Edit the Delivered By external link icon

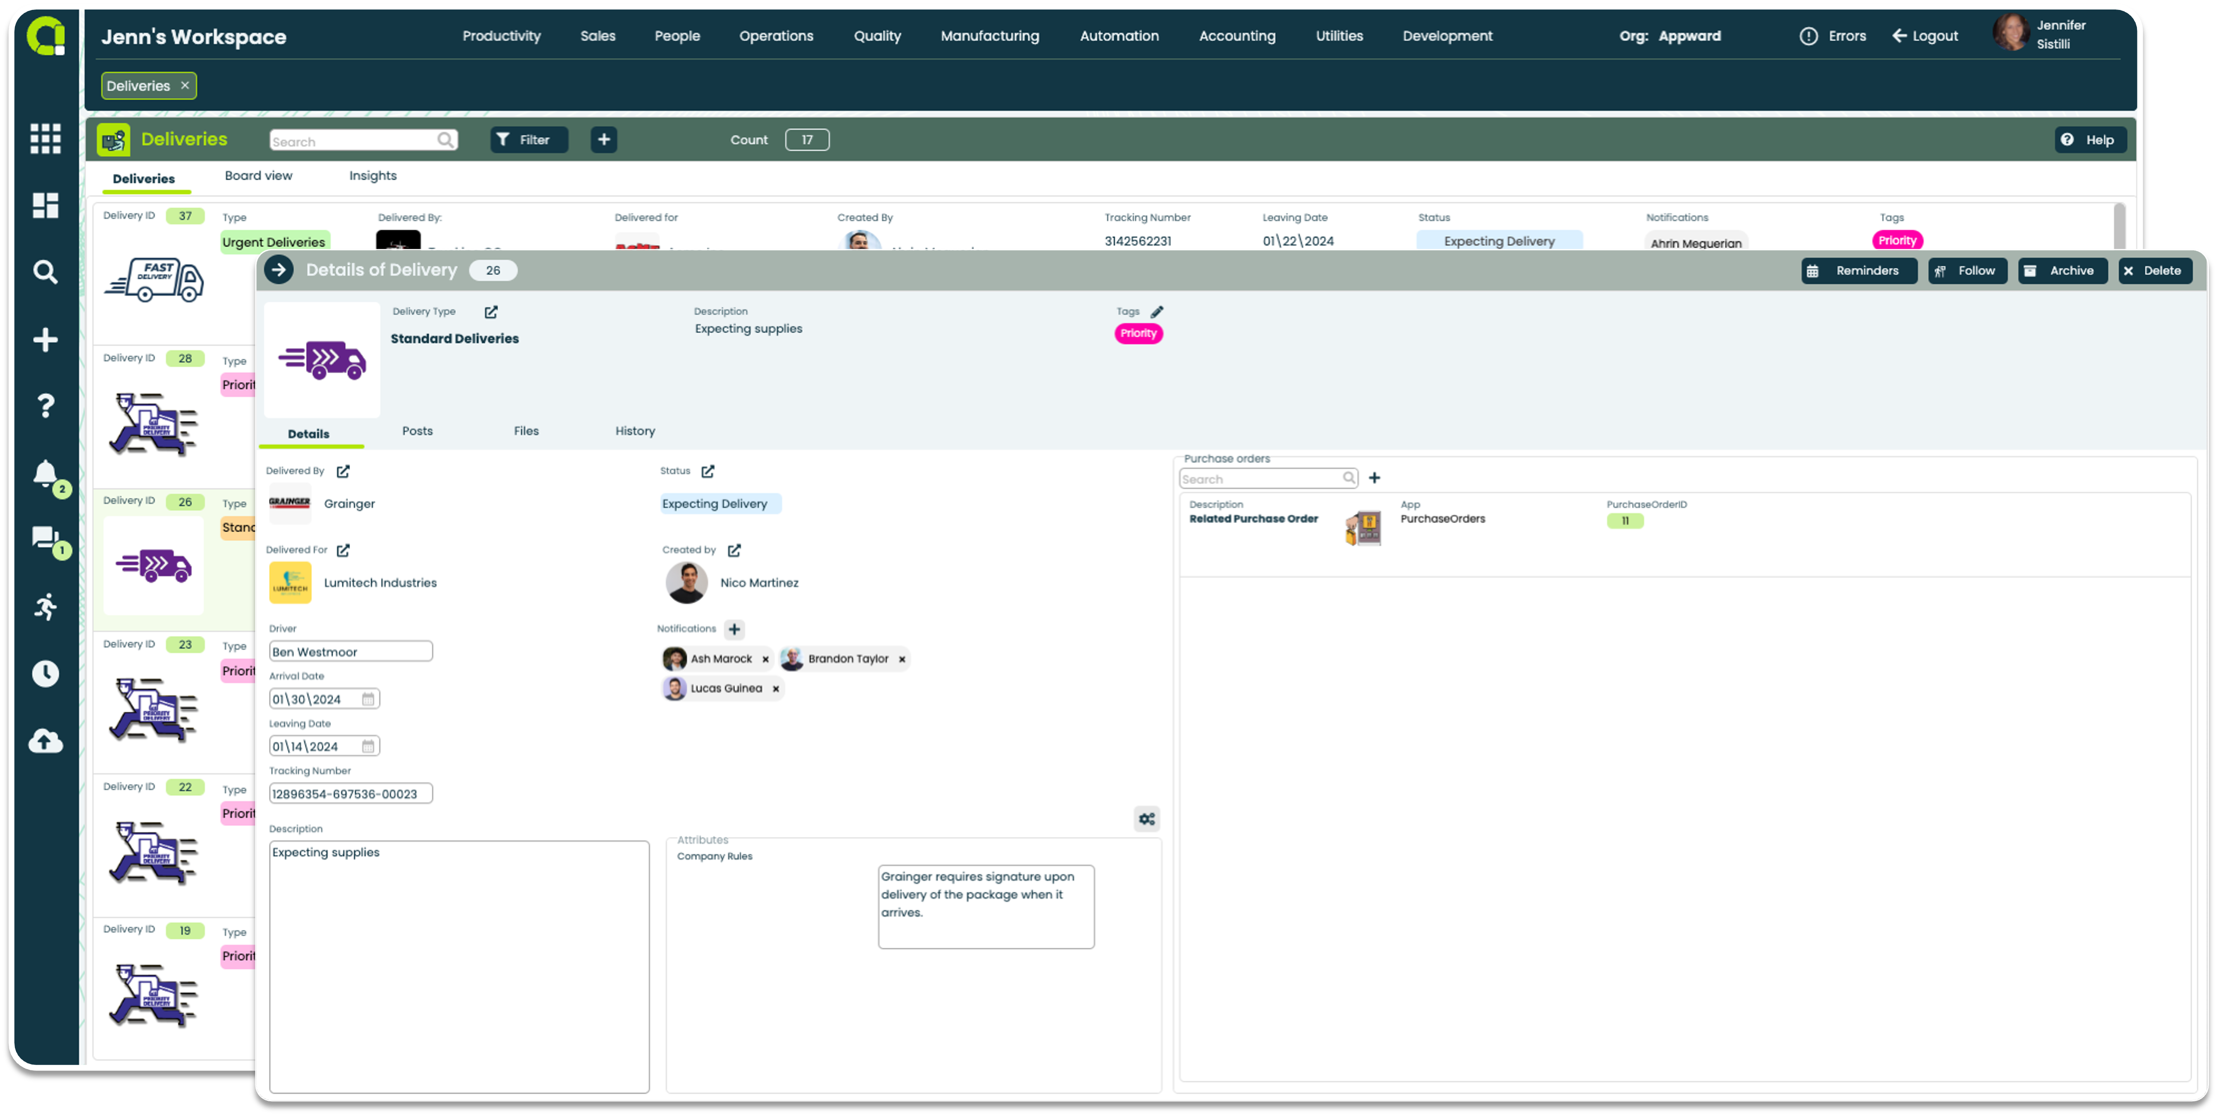pyautogui.click(x=343, y=471)
